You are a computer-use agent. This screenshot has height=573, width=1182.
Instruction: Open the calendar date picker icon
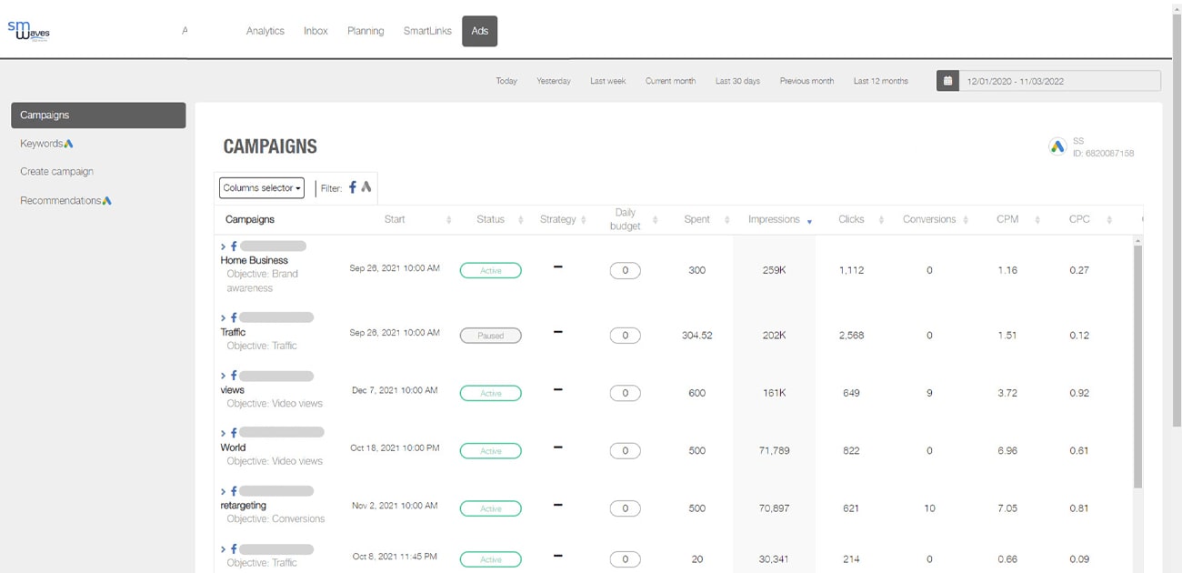point(947,81)
